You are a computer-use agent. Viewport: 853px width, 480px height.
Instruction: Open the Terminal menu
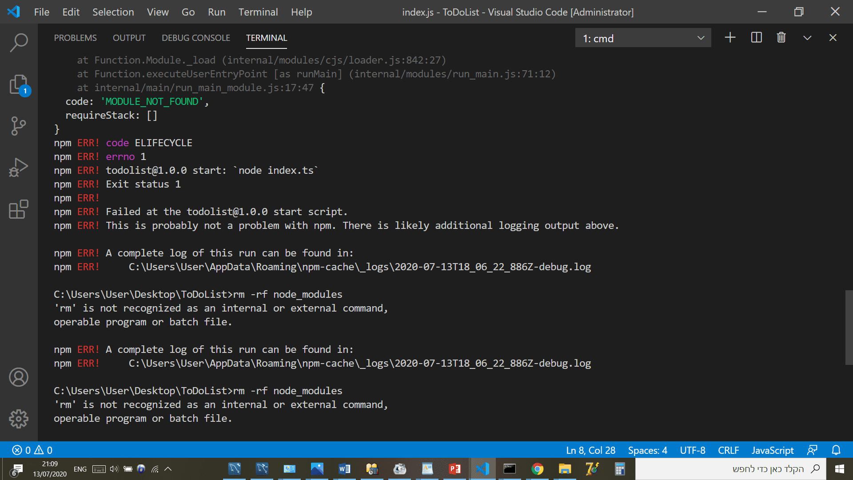click(x=258, y=12)
